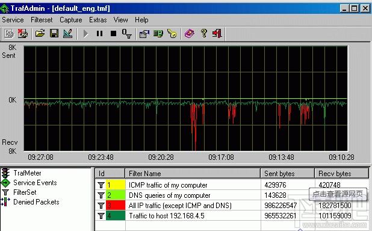Select FilterSet in the left tree

25,192
